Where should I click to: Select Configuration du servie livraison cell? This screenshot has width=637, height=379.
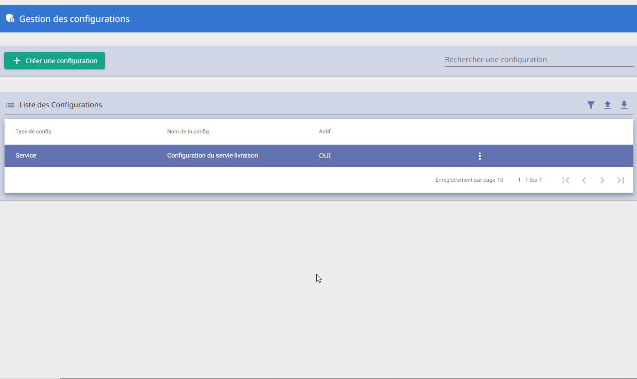pos(213,156)
